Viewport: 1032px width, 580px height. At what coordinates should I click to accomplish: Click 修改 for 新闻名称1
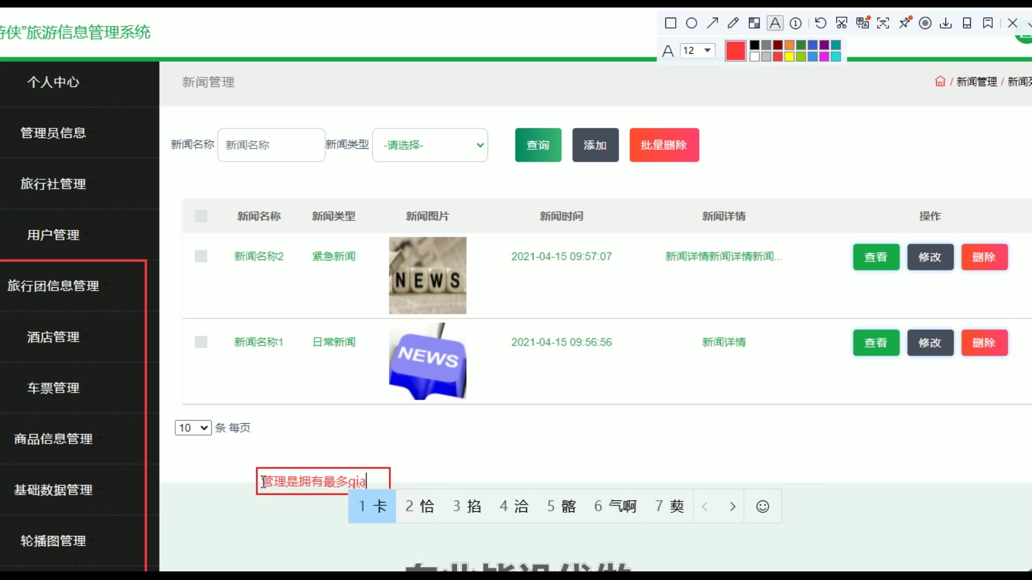point(930,343)
